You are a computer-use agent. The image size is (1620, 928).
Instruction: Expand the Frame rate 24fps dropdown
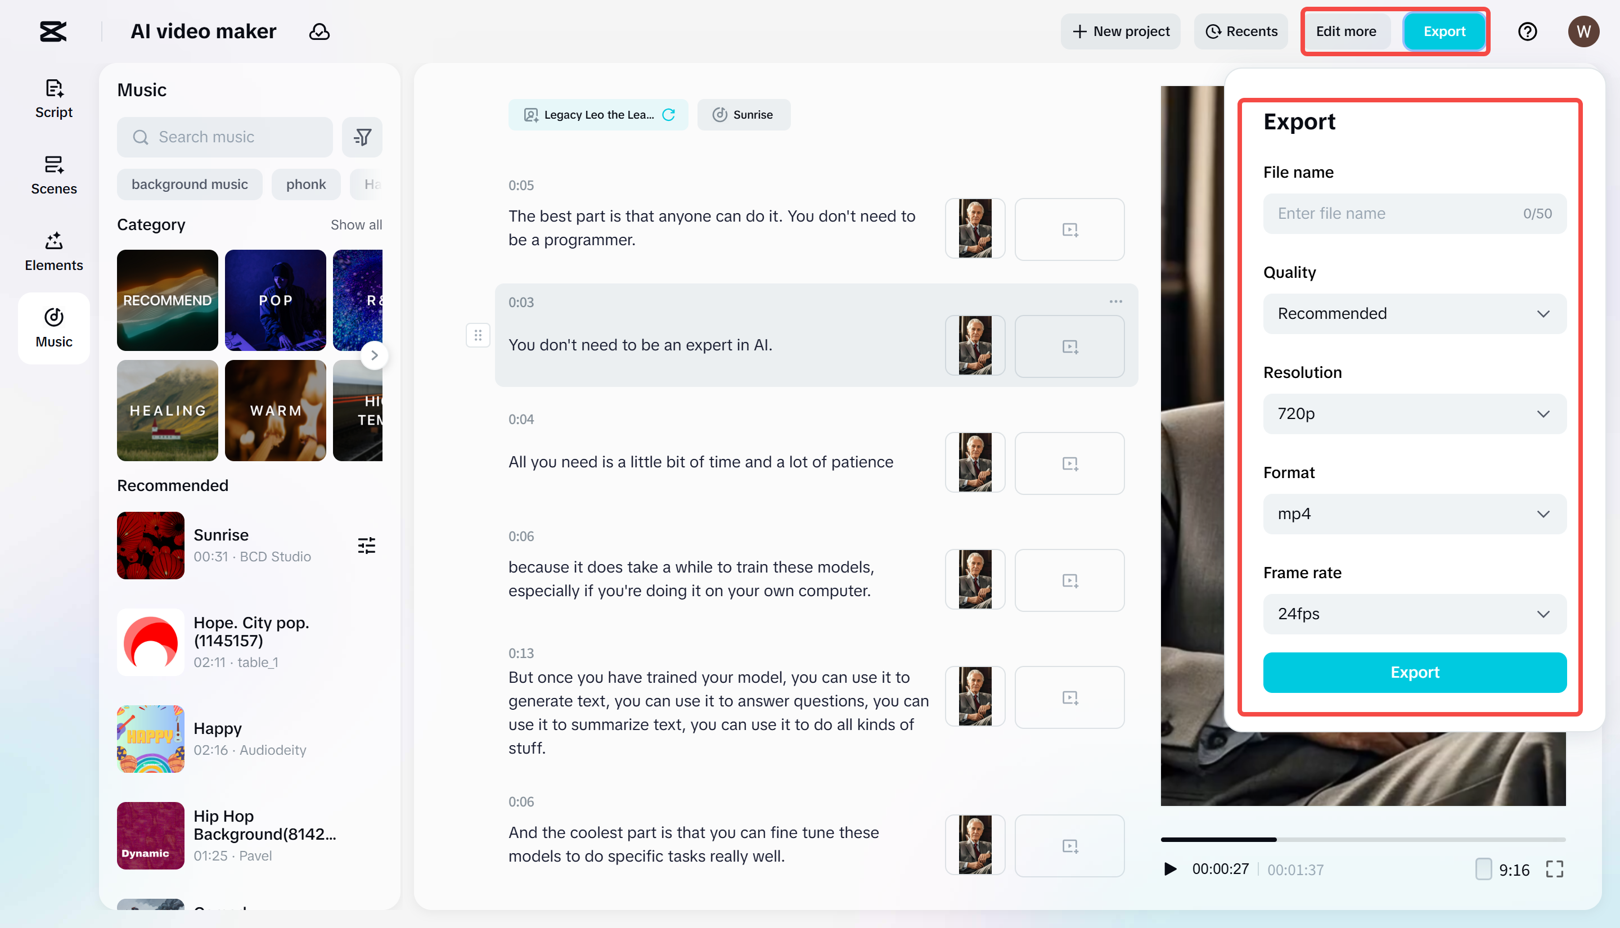[x=1414, y=614]
